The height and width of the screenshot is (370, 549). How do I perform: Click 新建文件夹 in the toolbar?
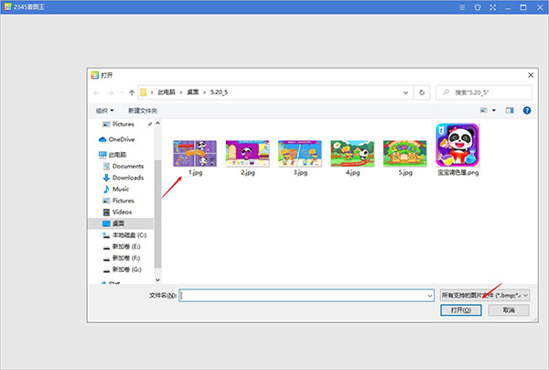pos(143,111)
